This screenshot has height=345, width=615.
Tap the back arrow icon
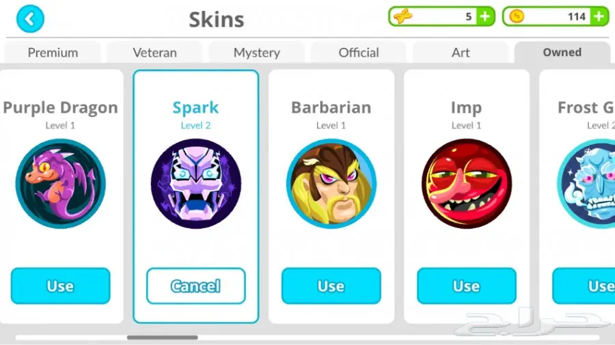click(30, 18)
